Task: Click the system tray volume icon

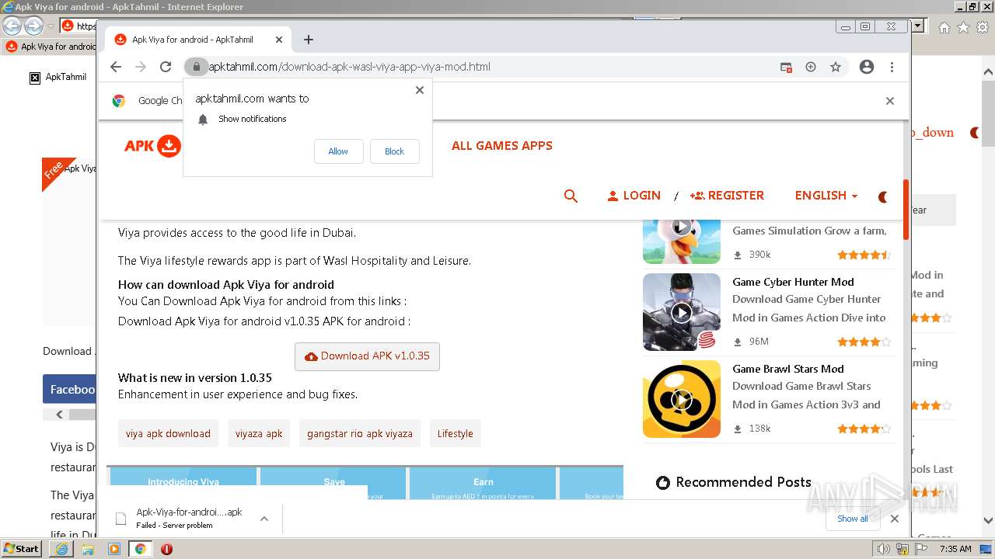Action: click(x=884, y=549)
